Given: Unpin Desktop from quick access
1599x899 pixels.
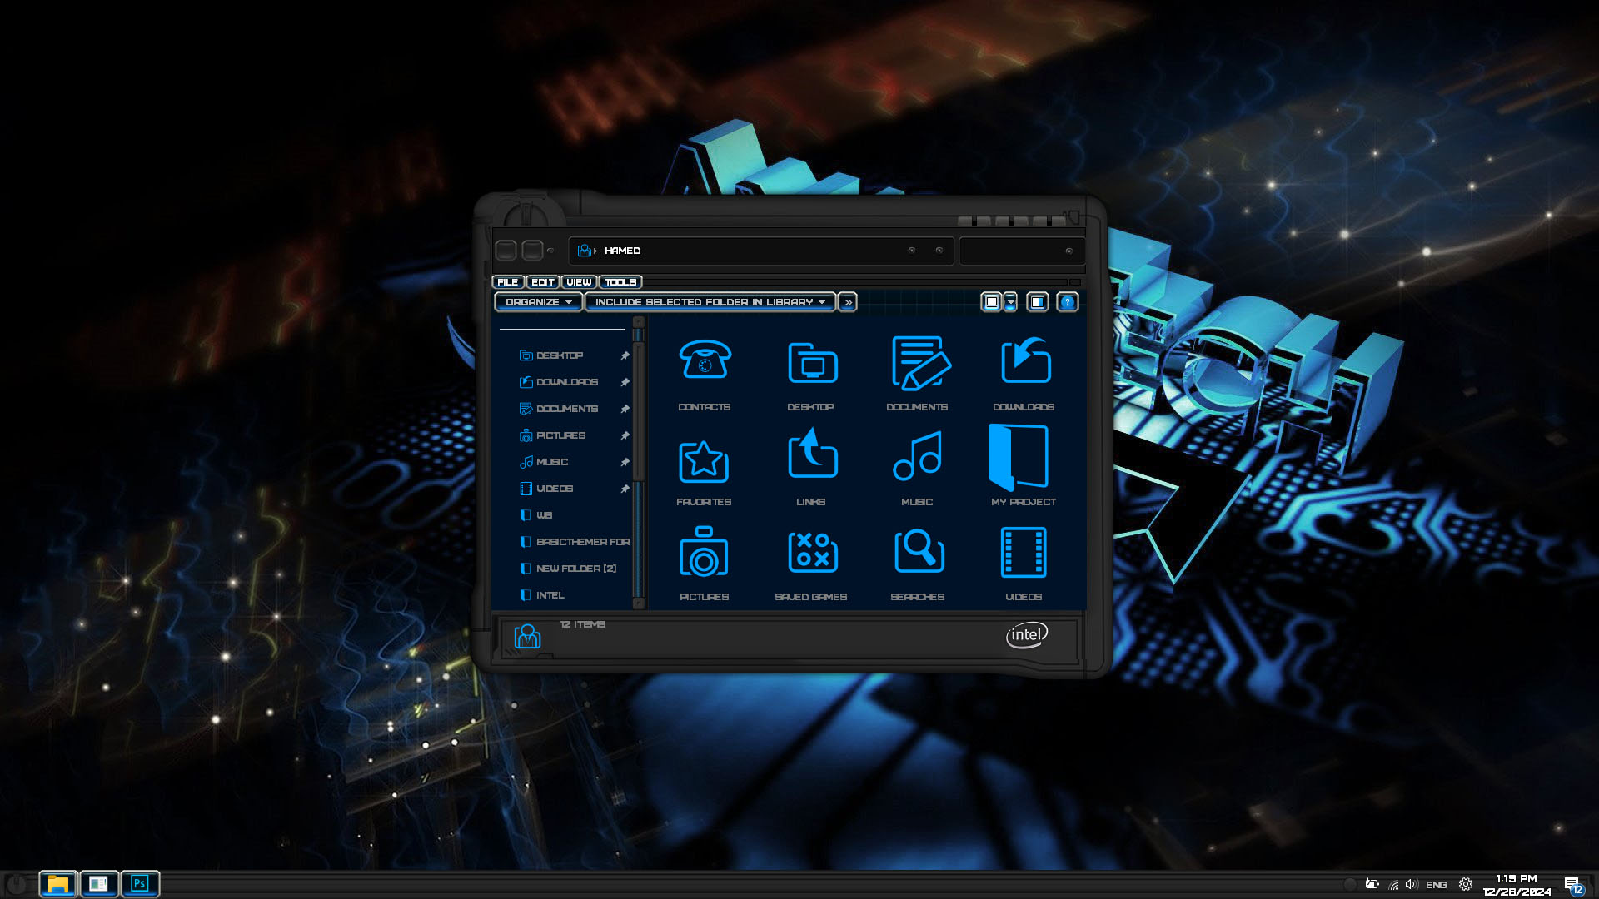Looking at the screenshot, I should [625, 355].
